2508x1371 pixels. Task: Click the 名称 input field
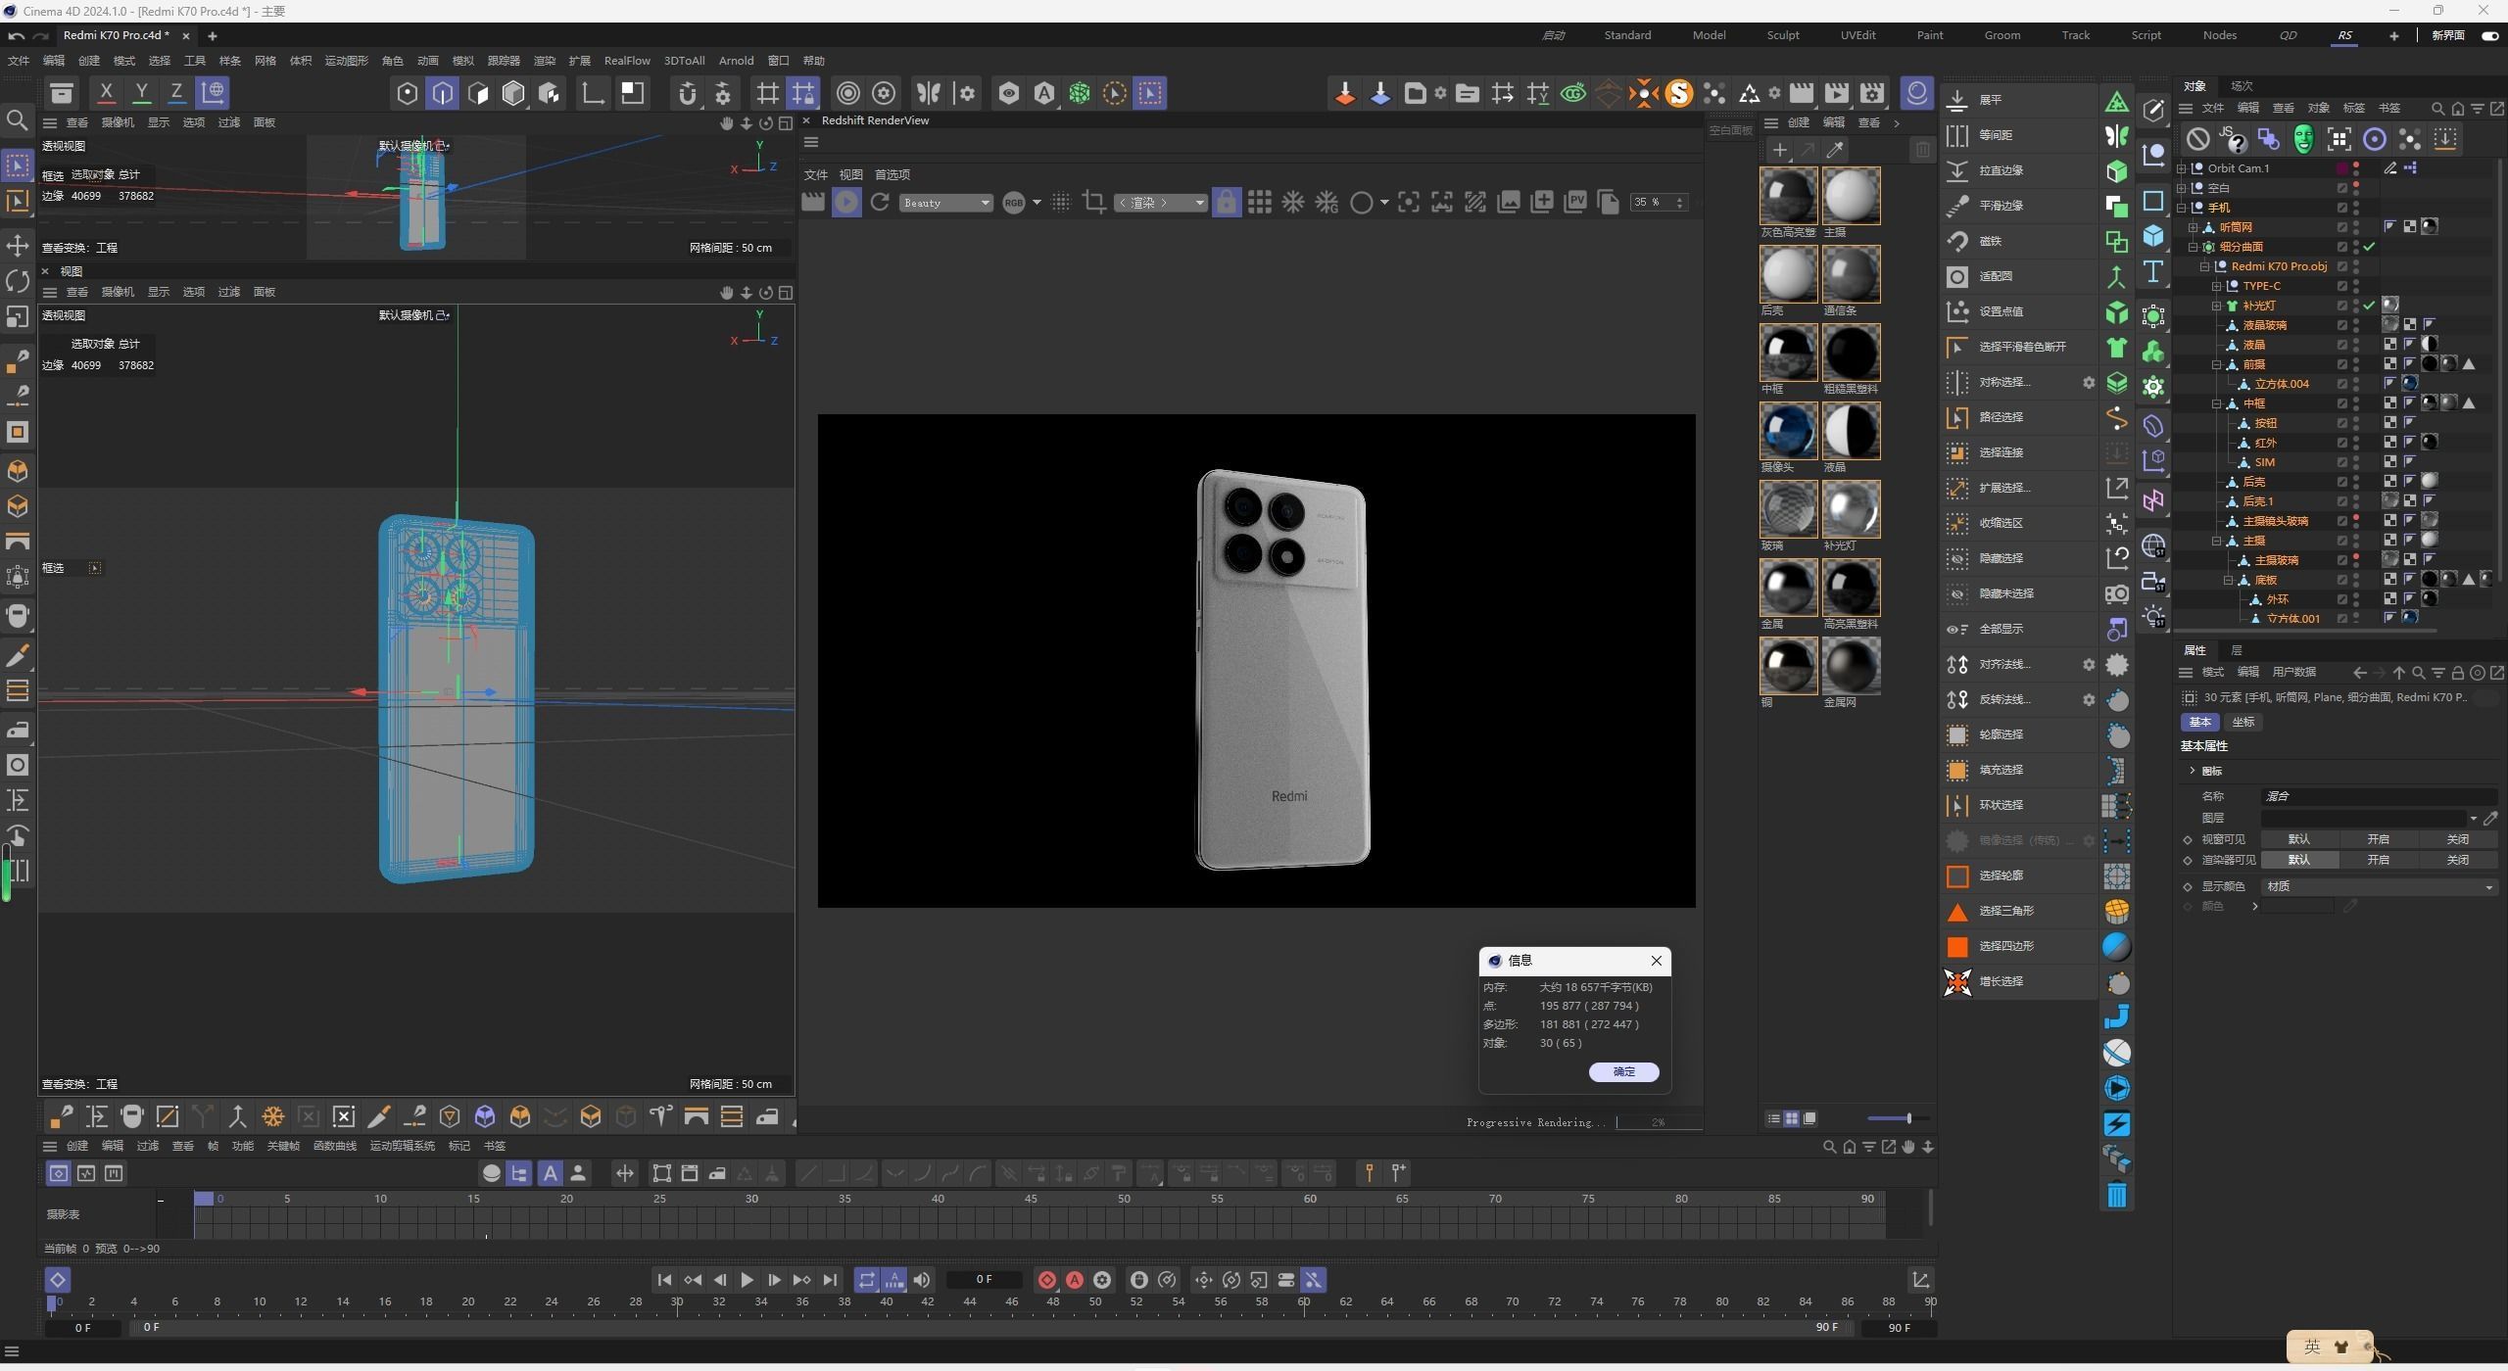coord(2379,796)
